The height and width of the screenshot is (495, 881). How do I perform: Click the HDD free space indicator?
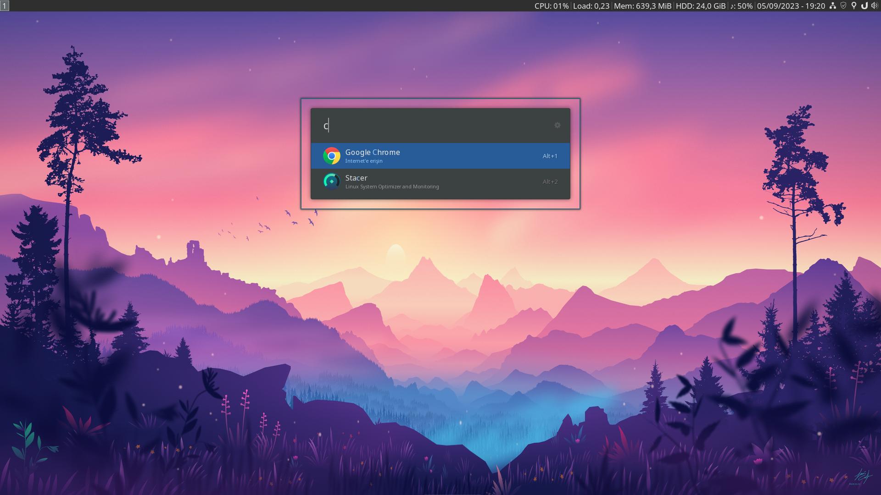(701, 6)
